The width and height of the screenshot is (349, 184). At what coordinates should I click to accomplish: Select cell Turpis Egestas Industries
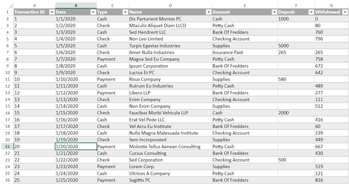coord(170,46)
